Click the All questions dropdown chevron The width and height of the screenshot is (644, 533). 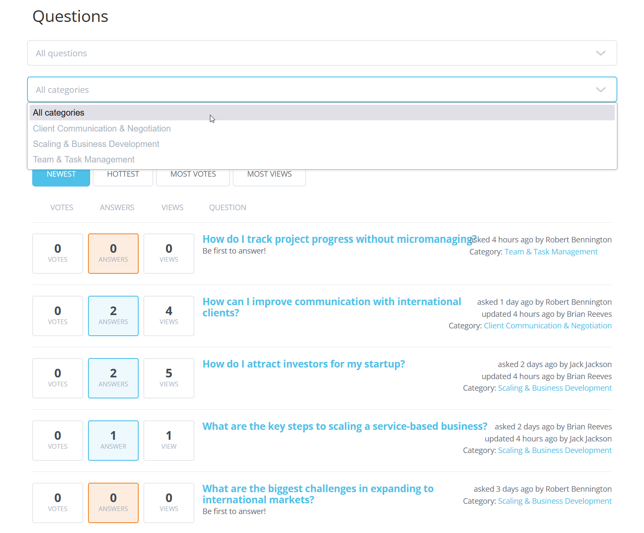click(x=601, y=53)
